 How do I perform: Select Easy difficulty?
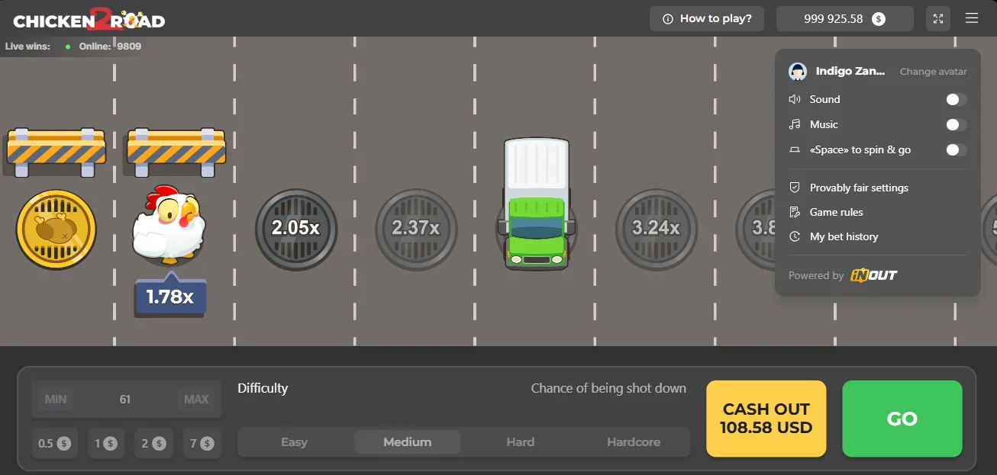pos(294,442)
